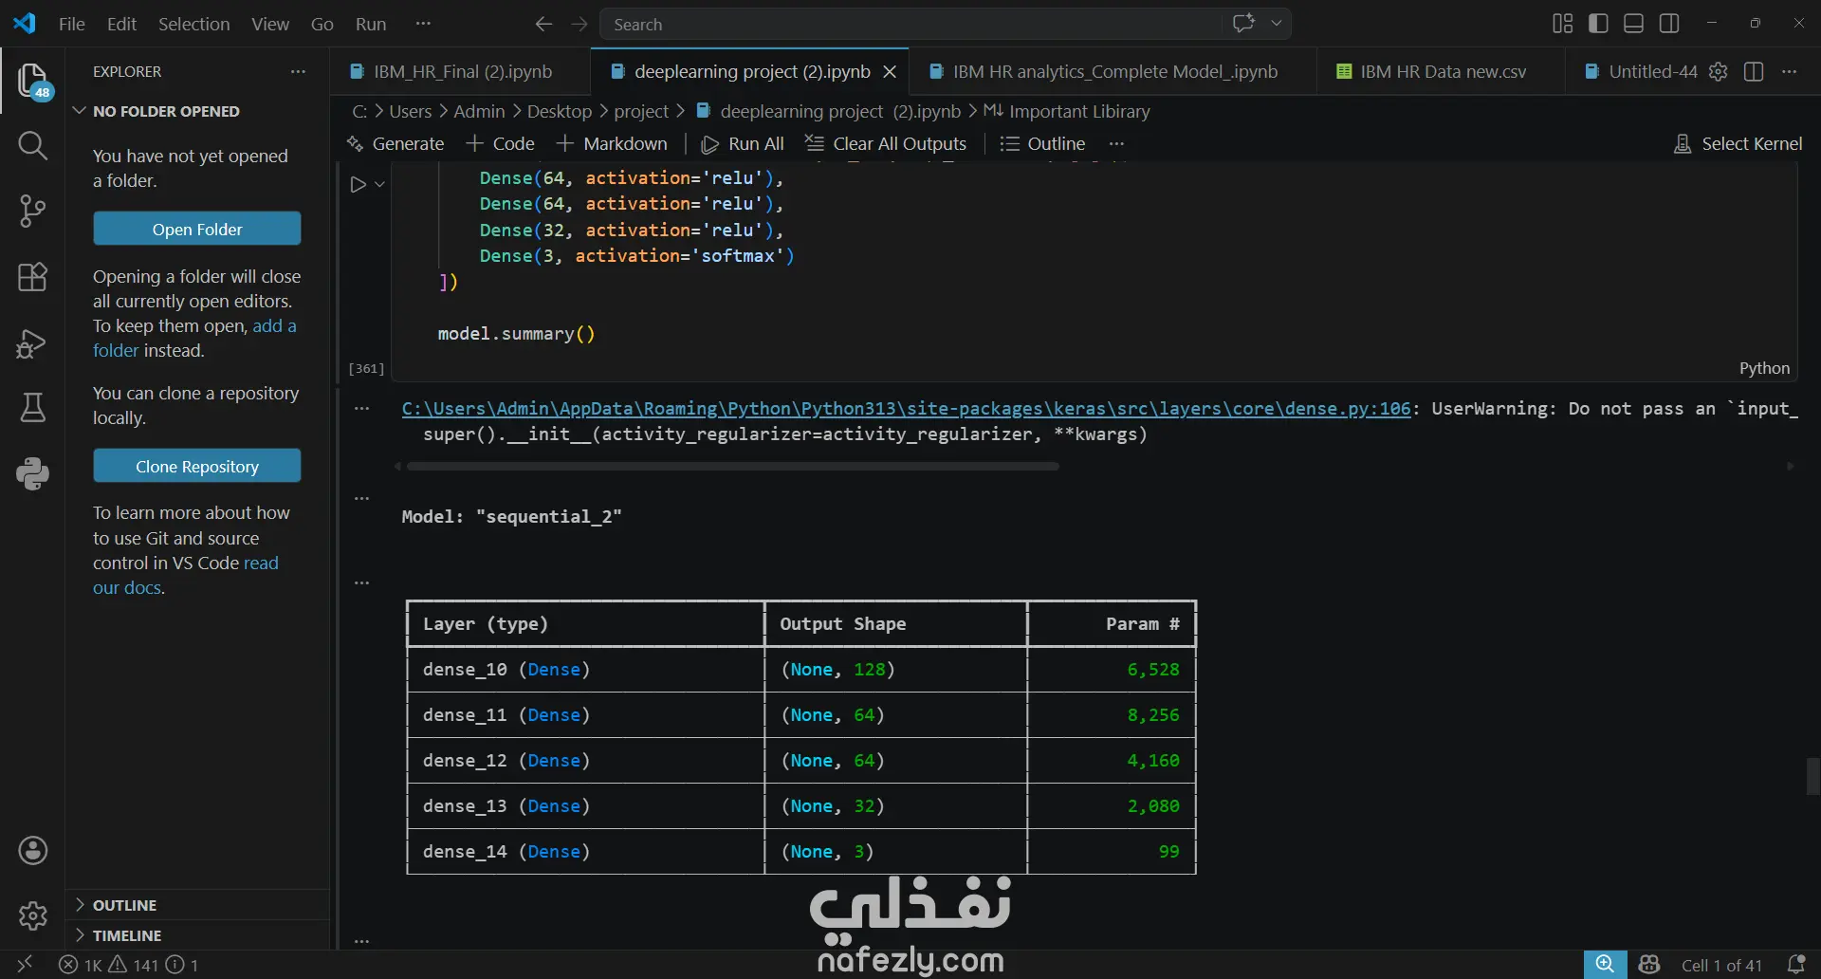Open the Search view icon
Screen dimensions: 1821x979
pos(33,145)
